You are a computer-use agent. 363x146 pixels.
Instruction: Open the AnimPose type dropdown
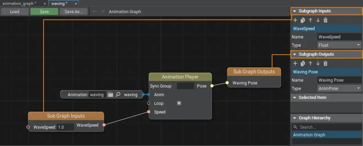tap(339, 88)
